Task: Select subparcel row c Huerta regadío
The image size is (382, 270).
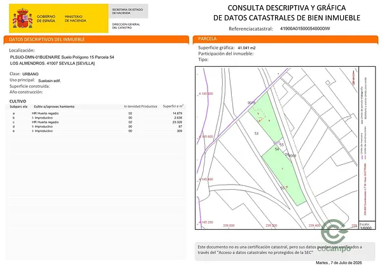Action: tap(97, 122)
